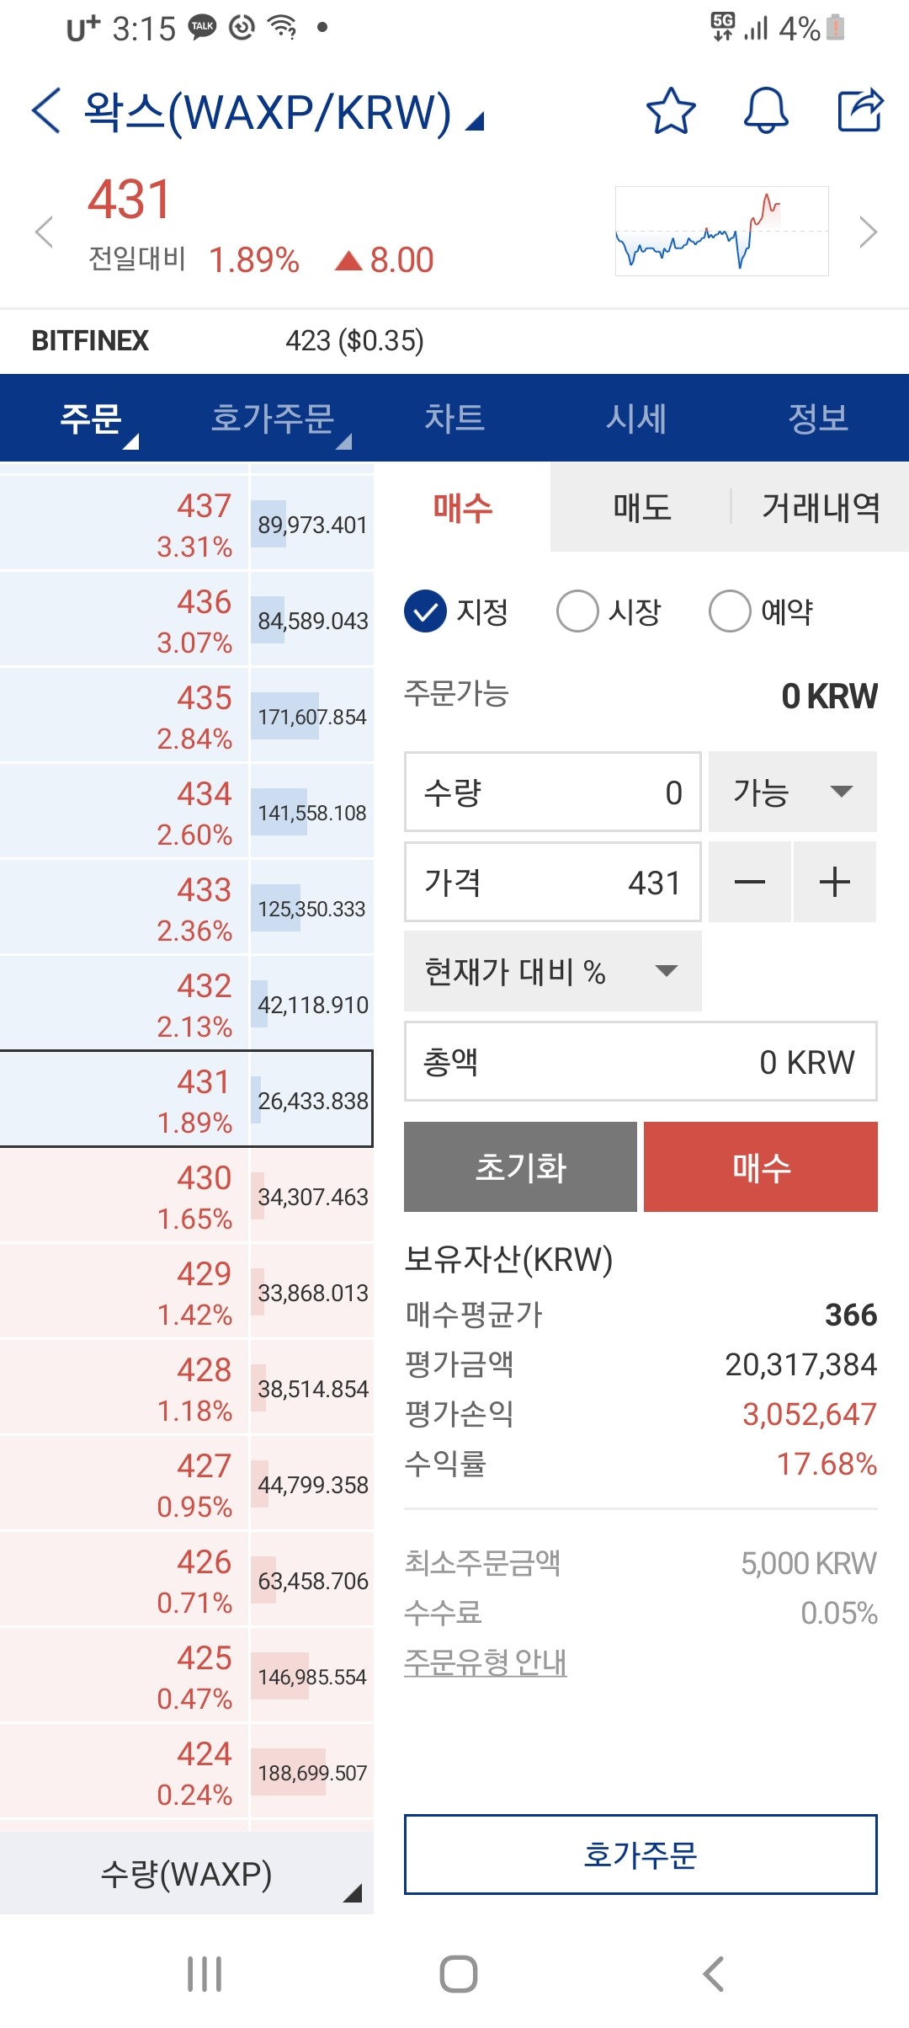
Task: Tap the back arrow beside 왁스 title
Action: [46, 110]
